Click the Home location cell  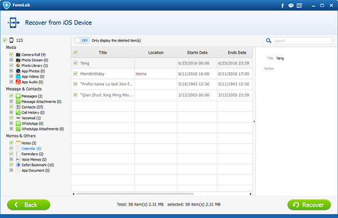[156, 74]
